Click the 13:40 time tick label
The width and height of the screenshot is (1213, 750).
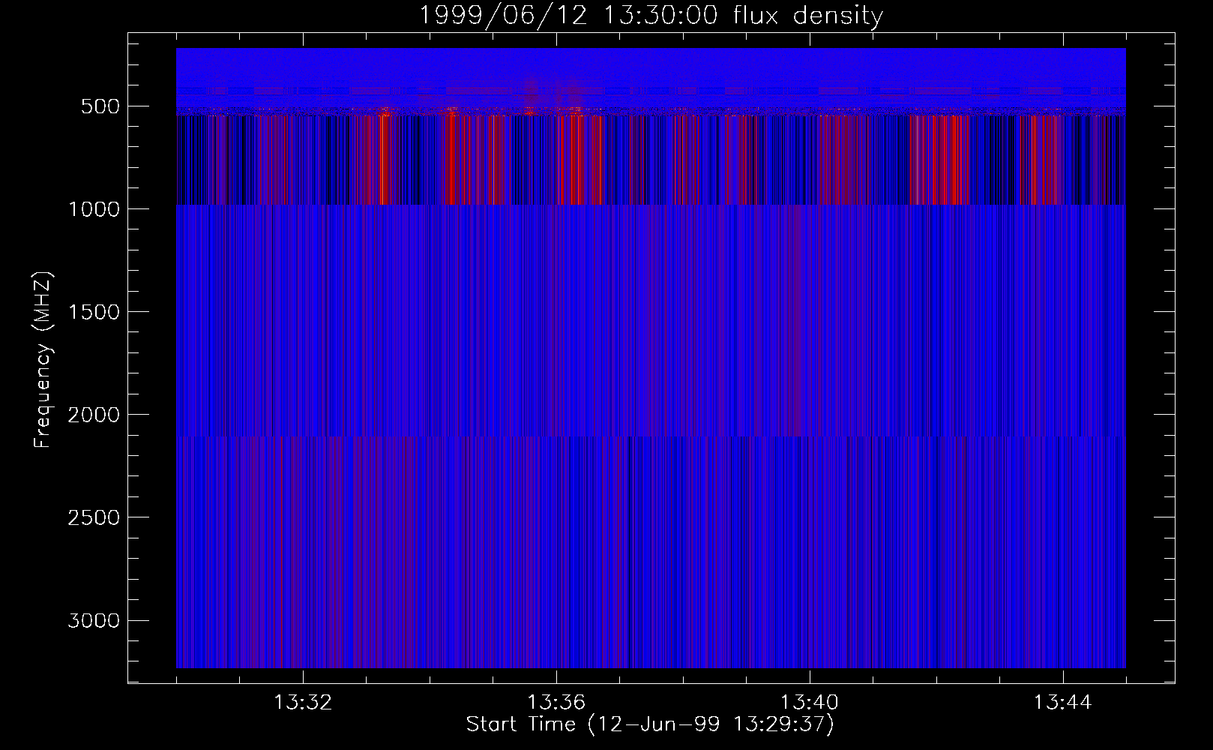[810, 703]
